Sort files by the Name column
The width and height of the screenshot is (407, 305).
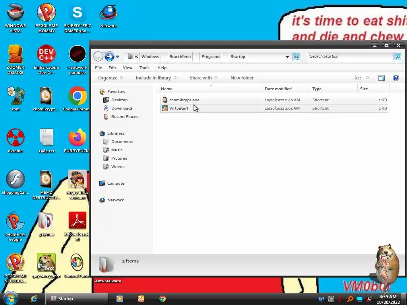click(208, 89)
